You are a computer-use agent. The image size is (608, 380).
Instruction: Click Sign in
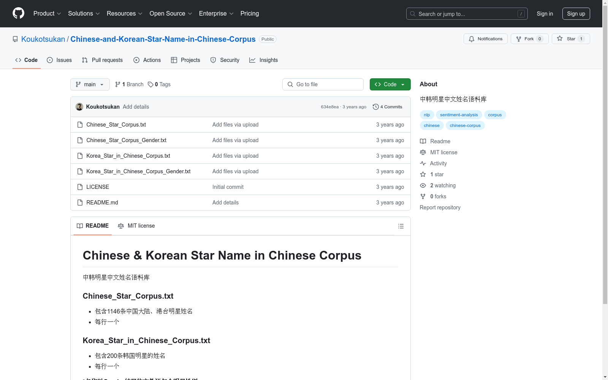(545, 14)
